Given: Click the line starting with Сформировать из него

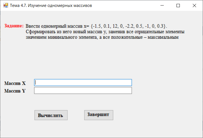Looking at the screenshot, I should [x=105, y=32].
